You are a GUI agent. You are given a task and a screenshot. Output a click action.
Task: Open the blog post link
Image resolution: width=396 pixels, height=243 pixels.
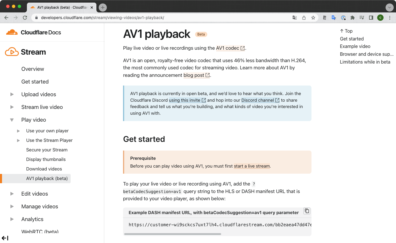coord(194,75)
